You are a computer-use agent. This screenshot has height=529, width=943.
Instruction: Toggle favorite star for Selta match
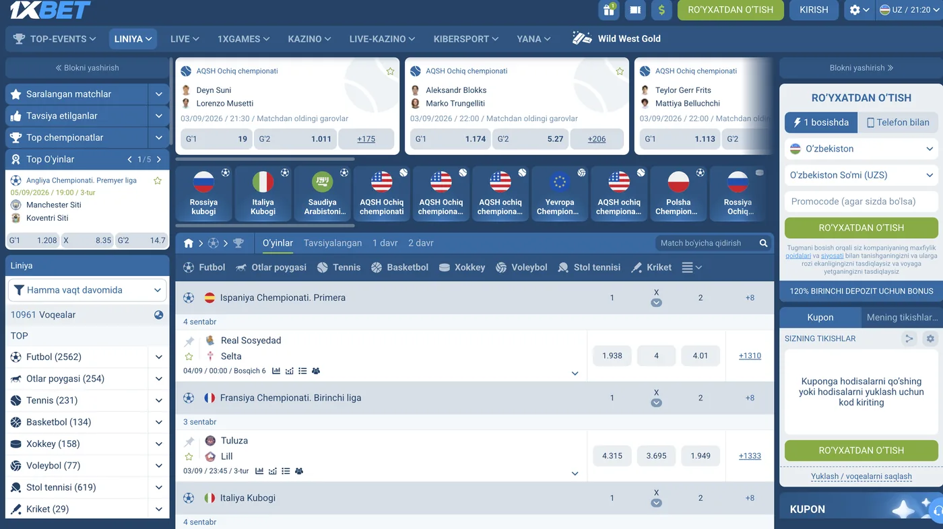(x=189, y=357)
